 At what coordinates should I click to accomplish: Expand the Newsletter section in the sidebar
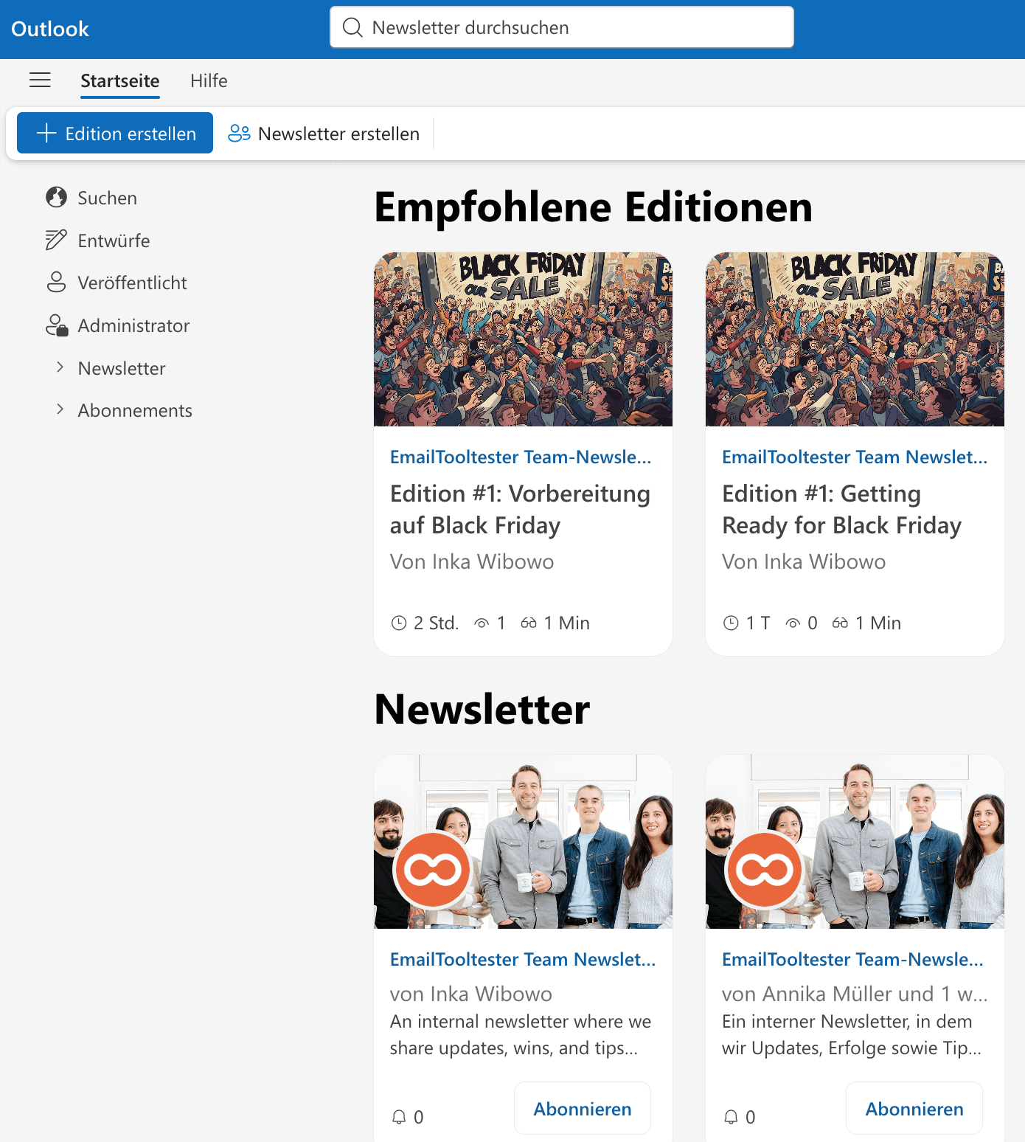[x=60, y=367]
